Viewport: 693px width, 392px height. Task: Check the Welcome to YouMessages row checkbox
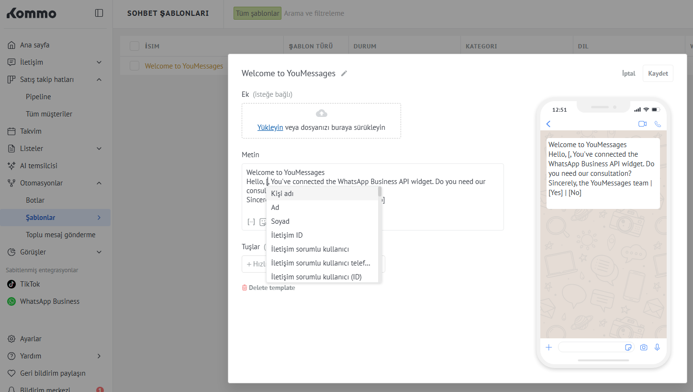(x=134, y=66)
